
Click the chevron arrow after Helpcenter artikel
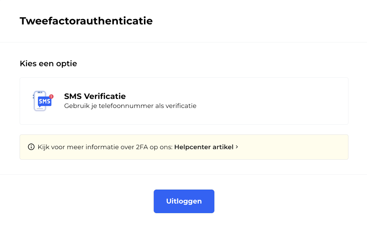(x=237, y=147)
